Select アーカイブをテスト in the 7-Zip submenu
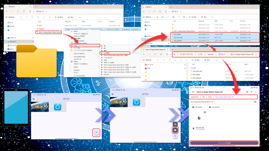The height and width of the screenshot is (151, 269). 108,58
